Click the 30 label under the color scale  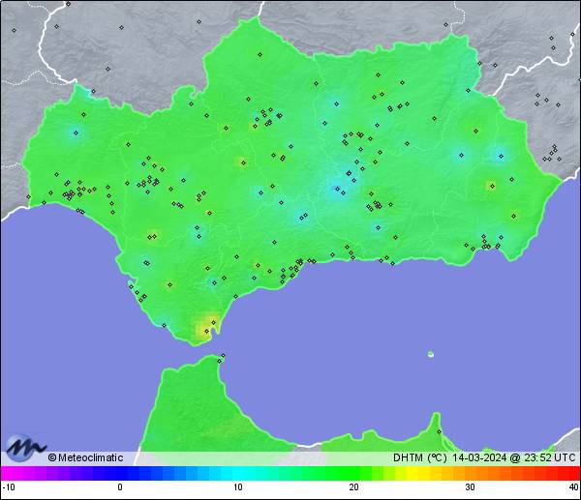(470, 487)
